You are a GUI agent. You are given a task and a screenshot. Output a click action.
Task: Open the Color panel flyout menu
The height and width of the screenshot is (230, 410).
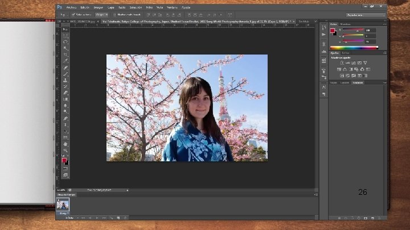[x=384, y=24]
